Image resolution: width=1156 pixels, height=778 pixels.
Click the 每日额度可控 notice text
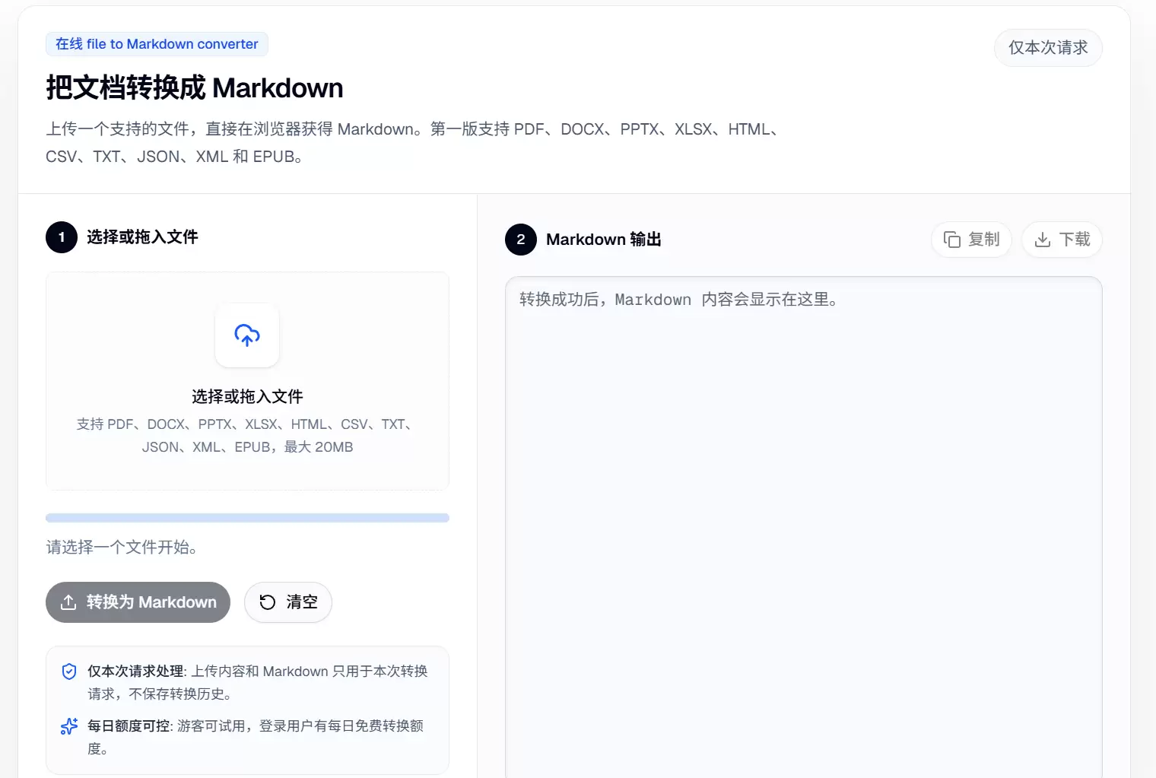(x=256, y=737)
